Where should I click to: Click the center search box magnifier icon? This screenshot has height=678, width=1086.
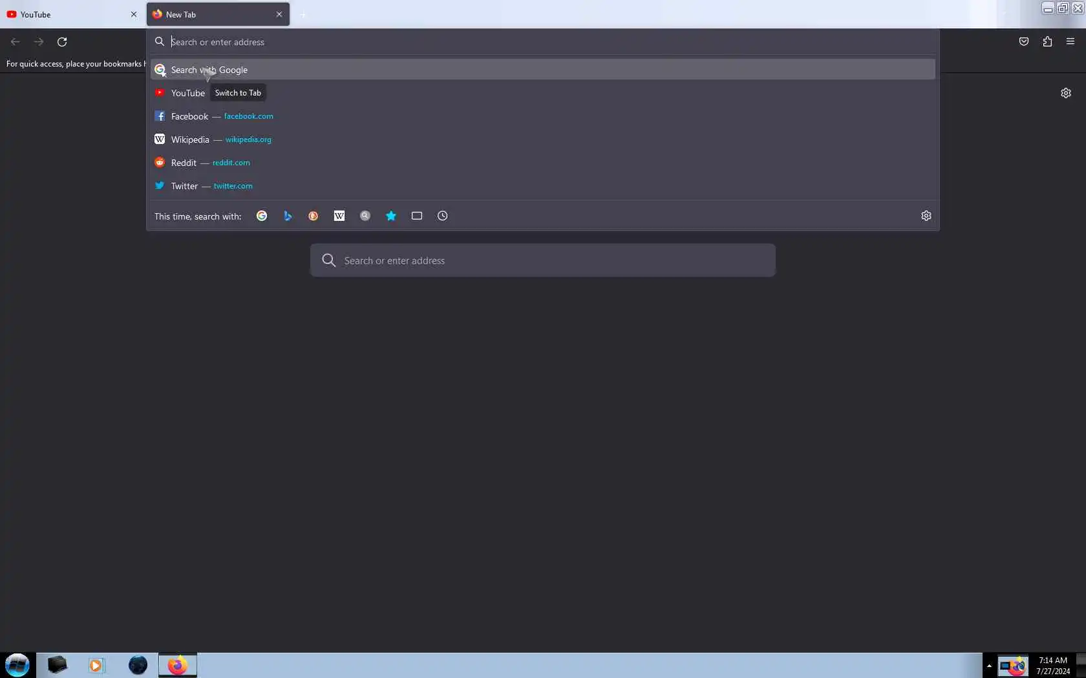pyautogui.click(x=329, y=260)
